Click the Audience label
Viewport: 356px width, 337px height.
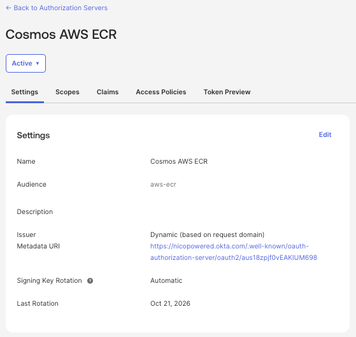(x=32, y=184)
